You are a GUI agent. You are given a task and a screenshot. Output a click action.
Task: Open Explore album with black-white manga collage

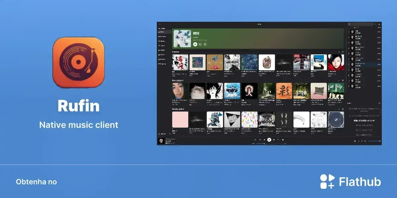coord(232,62)
